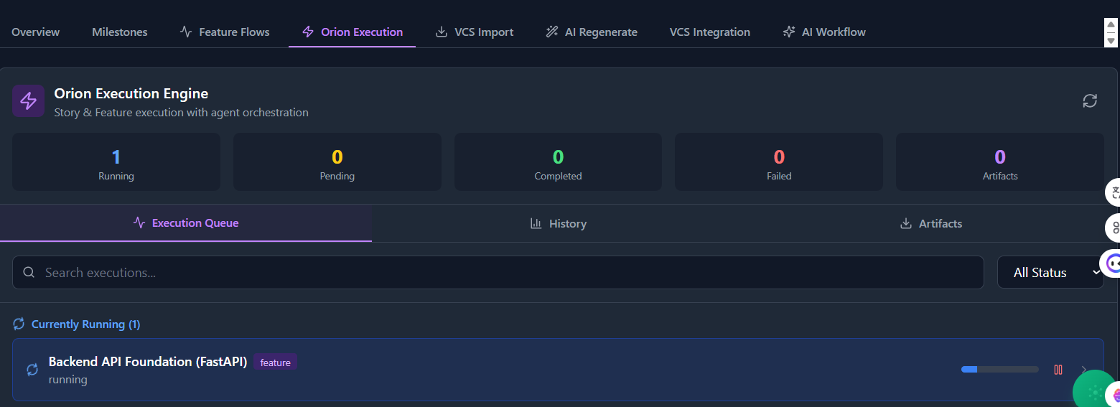The width and height of the screenshot is (1120, 407).
Task: Open the All Status filter dropdown
Action: (1050, 273)
